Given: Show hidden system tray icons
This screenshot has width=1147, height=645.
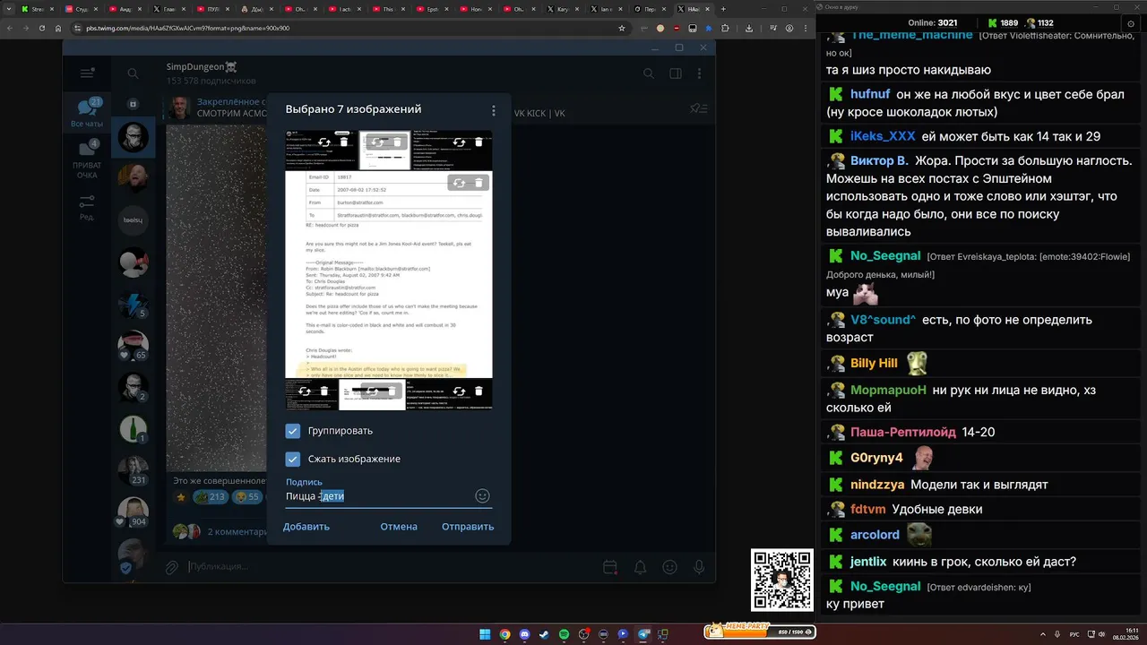Looking at the screenshot, I should (x=1043, y=634).
